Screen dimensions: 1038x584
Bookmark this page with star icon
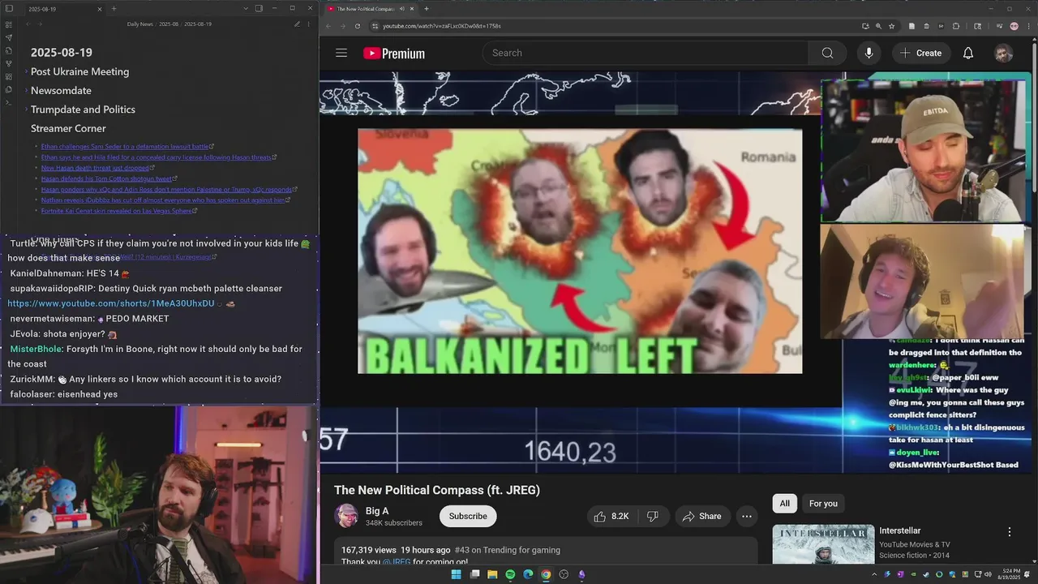[891, 26]
